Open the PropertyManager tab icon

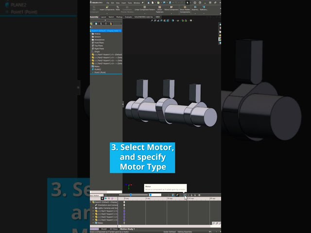point(96,24)
